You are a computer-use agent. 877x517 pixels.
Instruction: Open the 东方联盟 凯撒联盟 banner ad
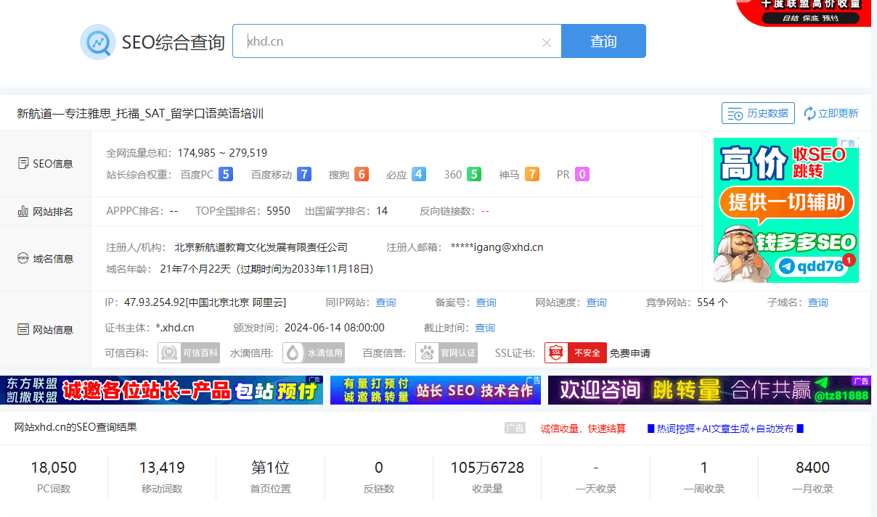point(161,390)
